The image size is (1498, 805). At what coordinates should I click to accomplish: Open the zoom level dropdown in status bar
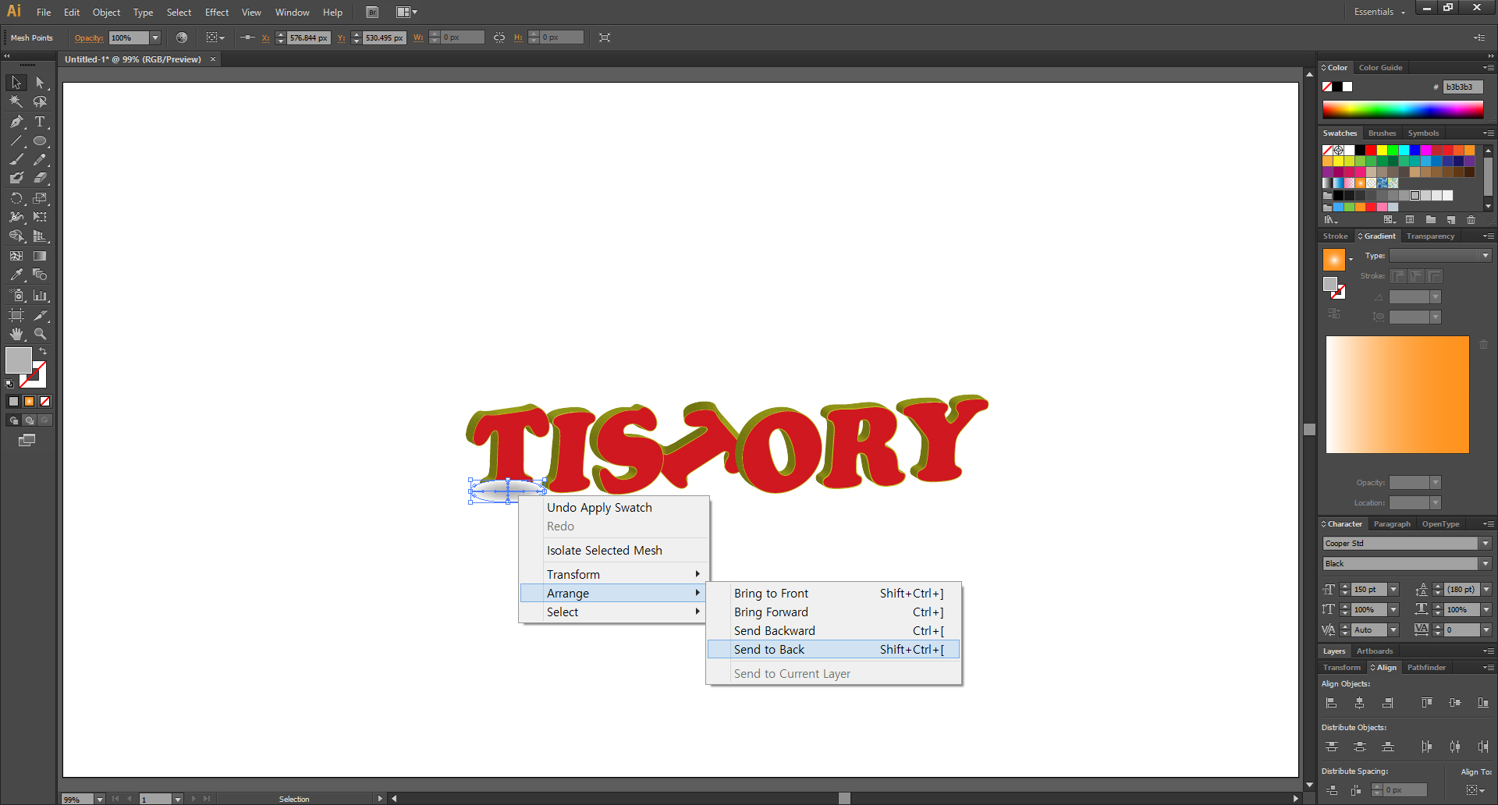click(100, 799)
